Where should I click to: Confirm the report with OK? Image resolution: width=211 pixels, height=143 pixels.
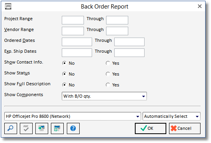tap(150, 128)
